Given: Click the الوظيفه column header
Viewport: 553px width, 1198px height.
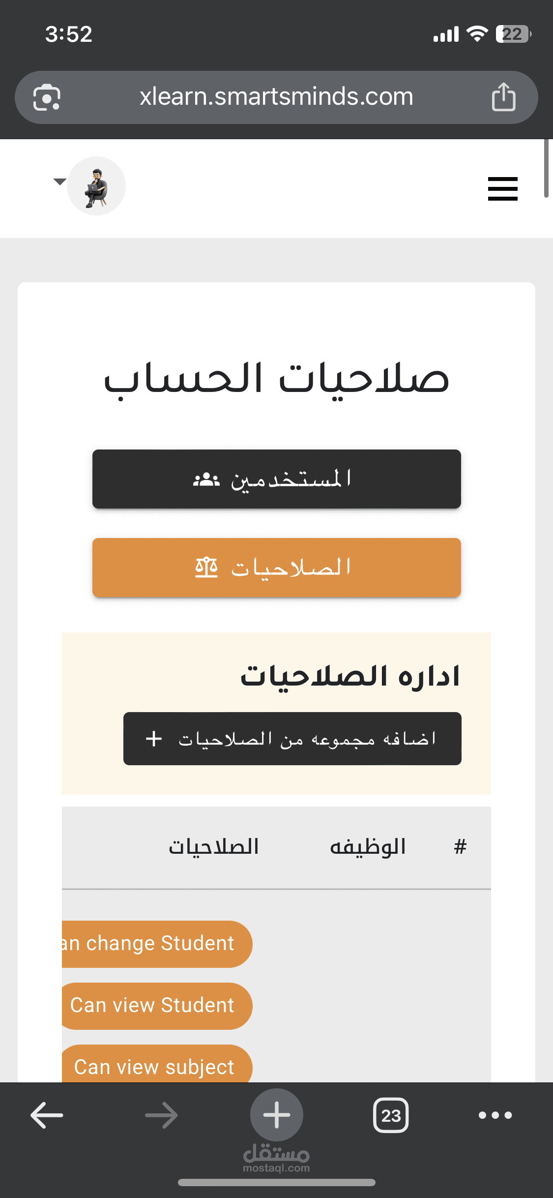Looking at the screenshot, I should point(368,847).
